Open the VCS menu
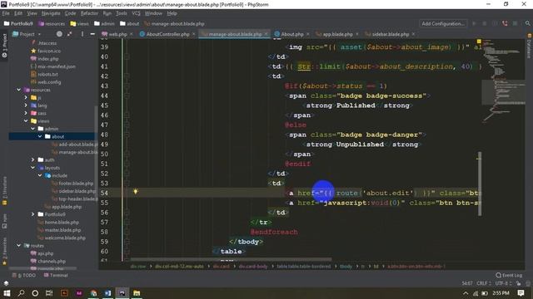The image size is (533, 299). click(136, 13)
